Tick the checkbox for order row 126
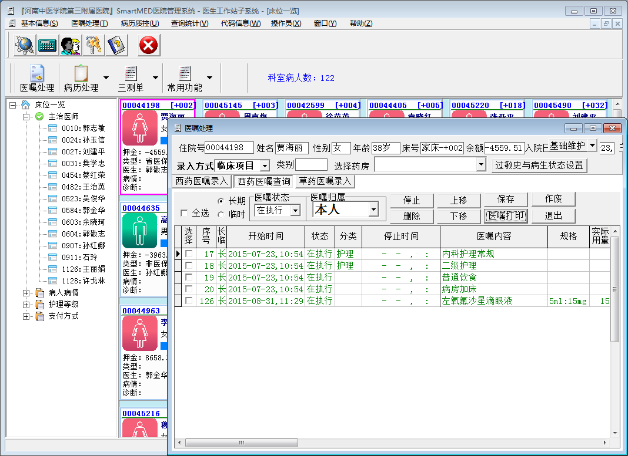The image size is (628, 456). pos(189,300)
